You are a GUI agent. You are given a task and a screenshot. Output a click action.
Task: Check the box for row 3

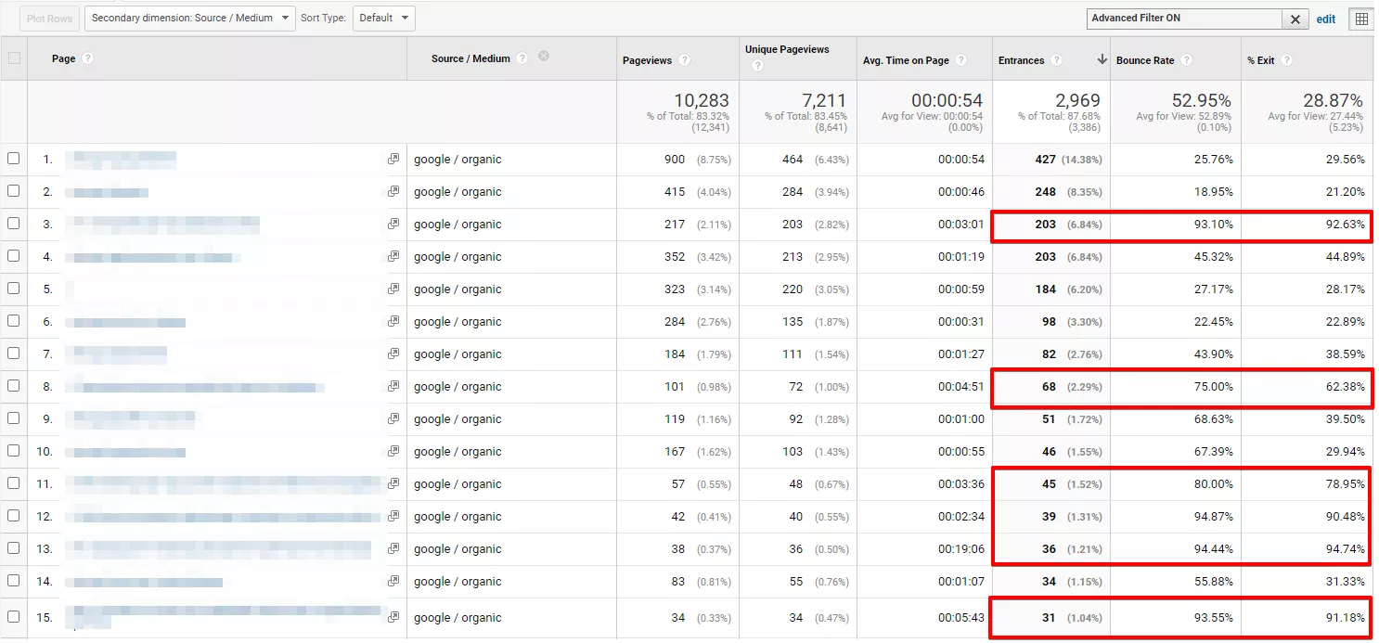(14, 224)
